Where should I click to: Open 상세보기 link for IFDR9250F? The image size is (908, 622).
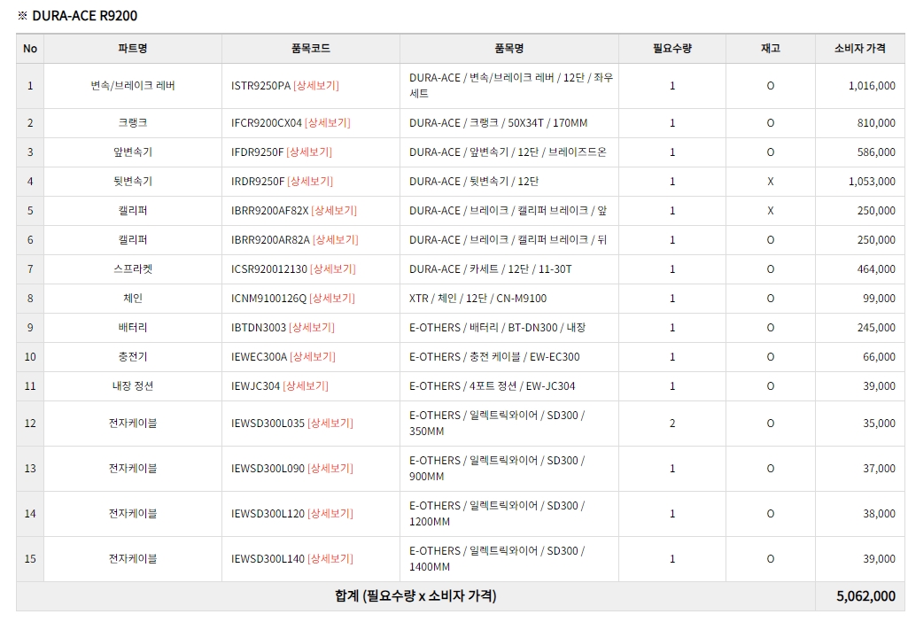[x=309, y=152]
